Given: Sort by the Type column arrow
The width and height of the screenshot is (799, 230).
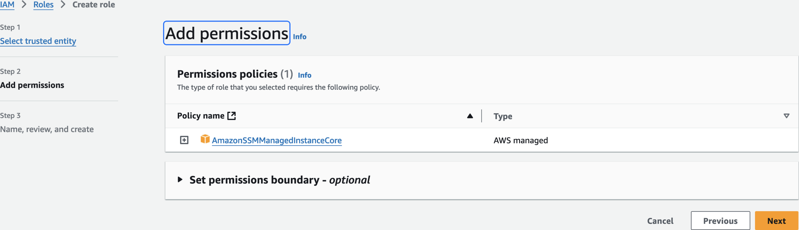Looking at the screenshot, I should [786, 116].
